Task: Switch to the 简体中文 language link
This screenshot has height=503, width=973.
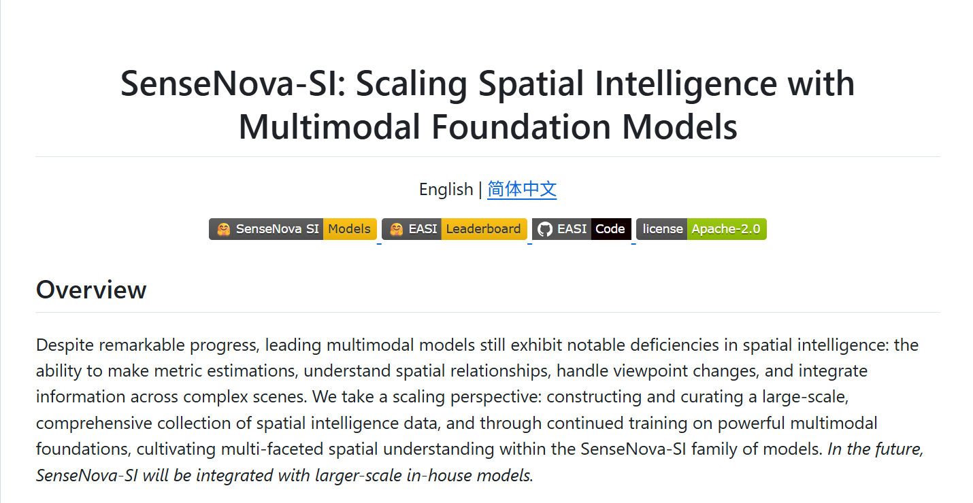Action: point(522,189)
